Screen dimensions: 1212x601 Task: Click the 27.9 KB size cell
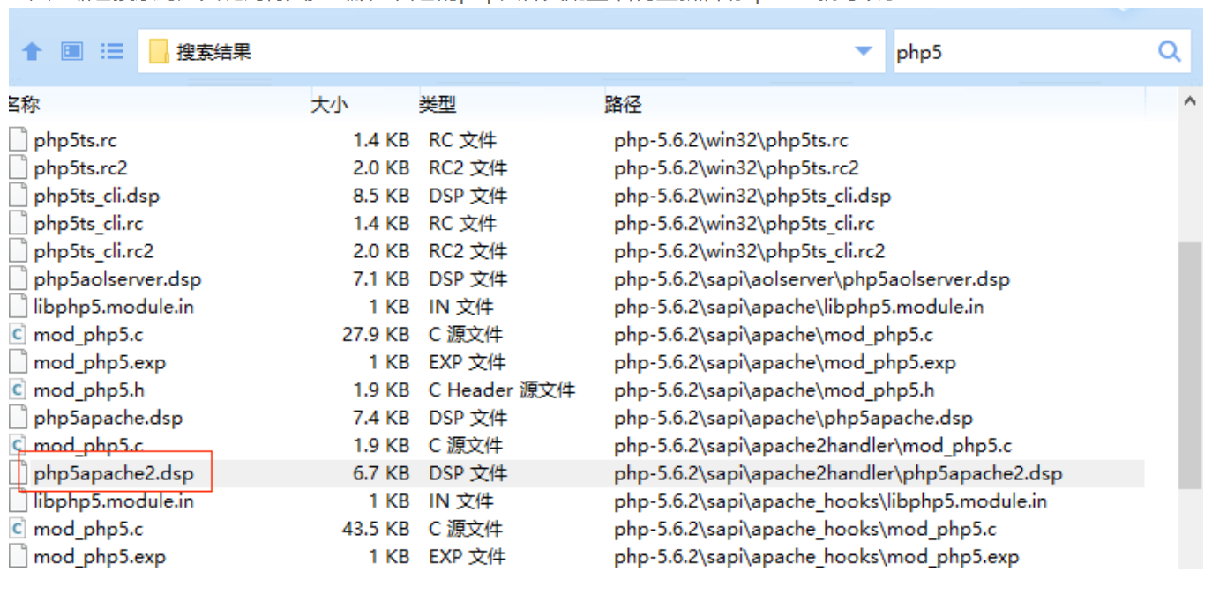[375, 335]
